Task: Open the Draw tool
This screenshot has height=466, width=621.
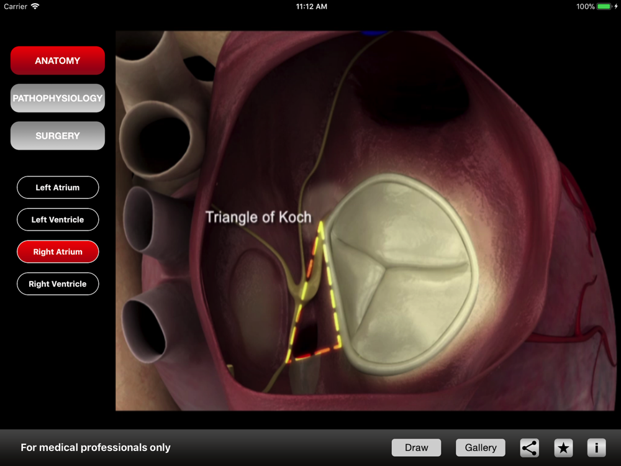Action: pyautogui.click(x=416, y=448)
